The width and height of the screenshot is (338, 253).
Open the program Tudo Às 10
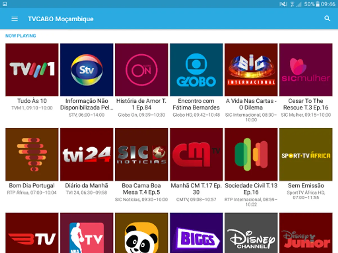tap(32, 101)
